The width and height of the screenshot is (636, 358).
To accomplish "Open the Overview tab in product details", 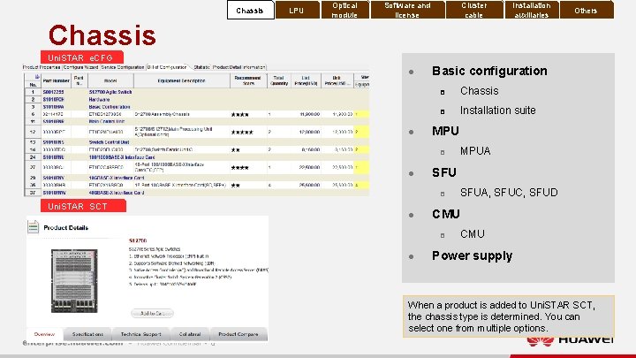I will click(x=45, y=334).
